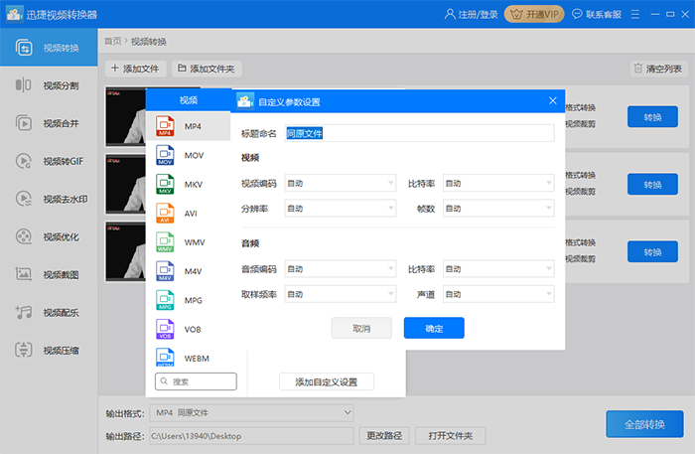Select the MOV format icon

(165, 155)
